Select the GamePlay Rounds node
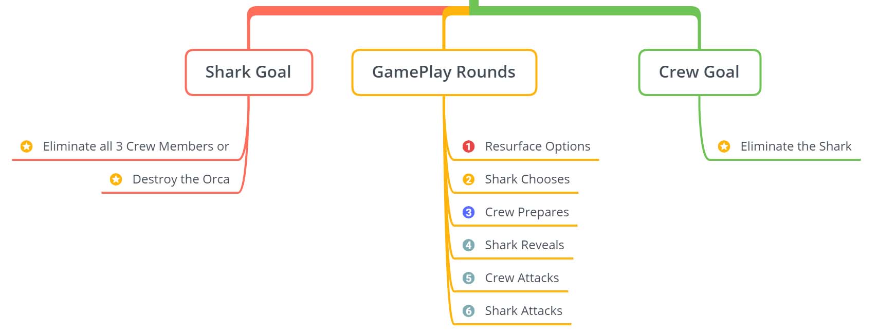 [x=444, y=72]
